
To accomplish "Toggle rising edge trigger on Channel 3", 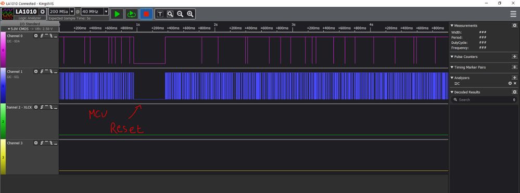I will coord(42,143).
